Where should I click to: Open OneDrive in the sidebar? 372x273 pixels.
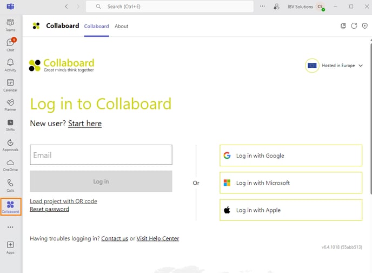pos(10,165)
